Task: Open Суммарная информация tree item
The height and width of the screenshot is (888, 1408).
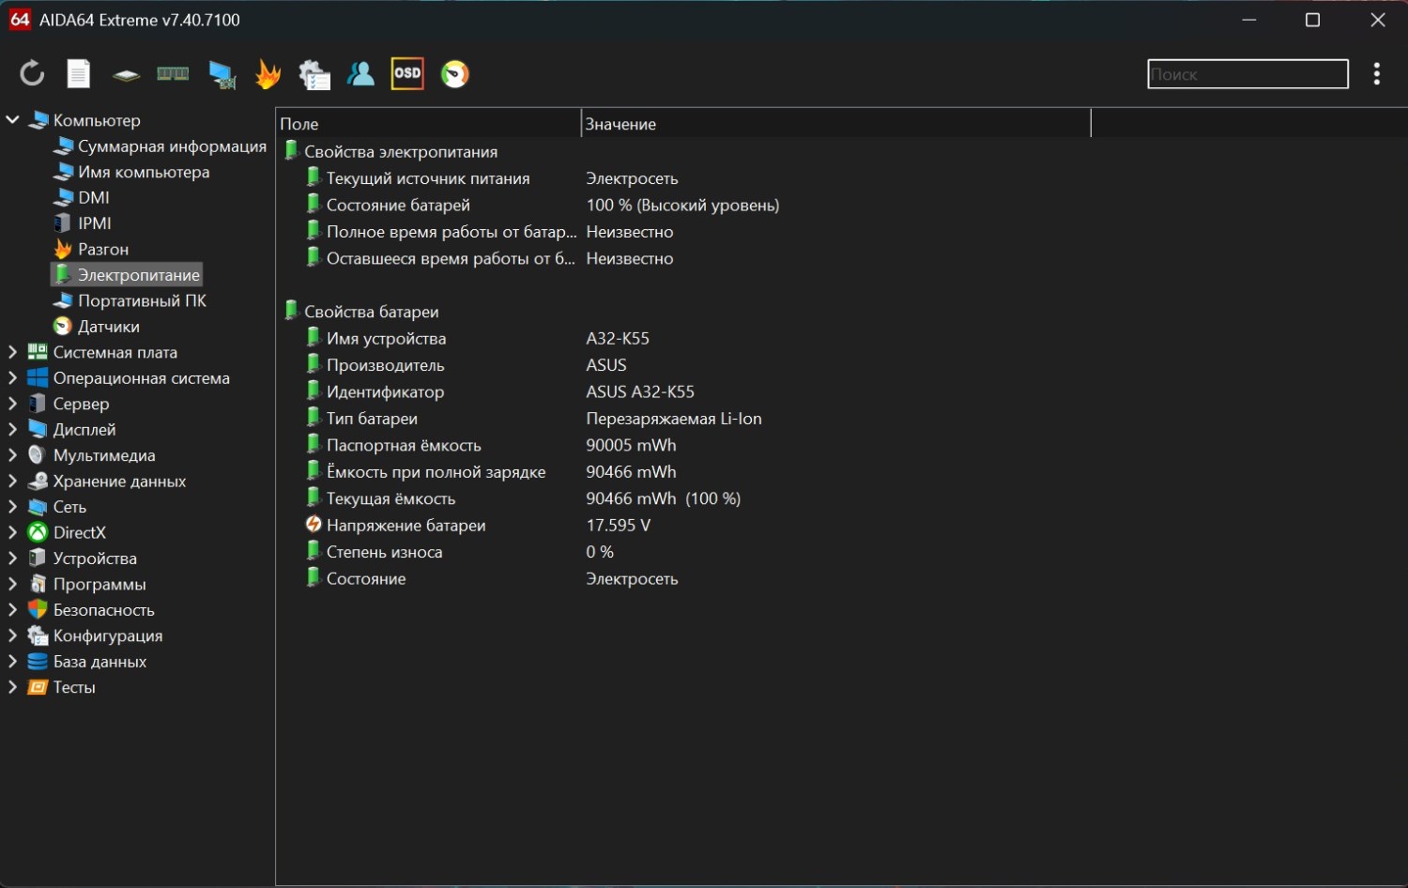Action: (x=171, y=146)
